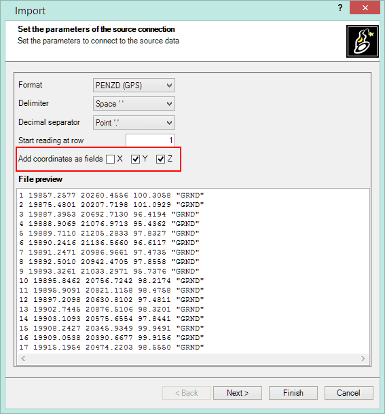
Task: Click the disabled < Back button
Action: [187, 393]
